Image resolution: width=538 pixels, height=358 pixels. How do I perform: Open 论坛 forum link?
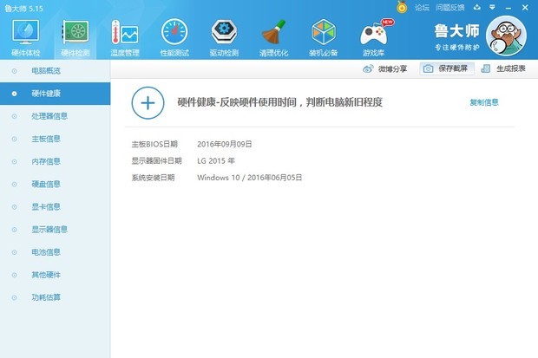(x=422, y=8)
